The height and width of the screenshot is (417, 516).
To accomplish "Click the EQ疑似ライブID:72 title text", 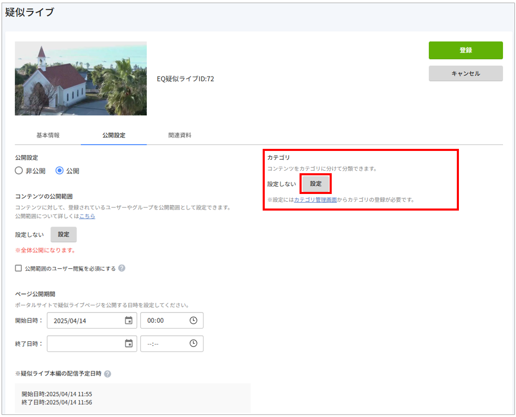I will (x=186, y=79).
